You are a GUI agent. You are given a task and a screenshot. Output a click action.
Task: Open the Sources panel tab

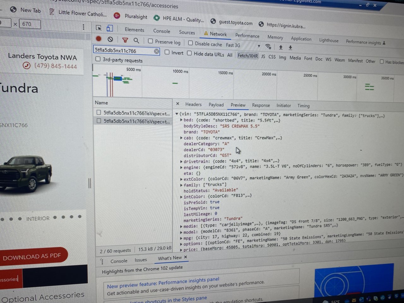point(187,32)
